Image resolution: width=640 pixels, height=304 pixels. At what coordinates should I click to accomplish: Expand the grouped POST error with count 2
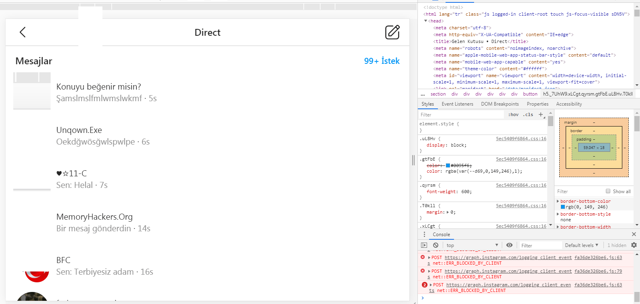click(431, 285)
